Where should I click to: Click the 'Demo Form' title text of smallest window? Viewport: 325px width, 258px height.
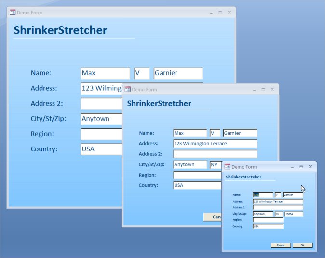coord(244,167)
